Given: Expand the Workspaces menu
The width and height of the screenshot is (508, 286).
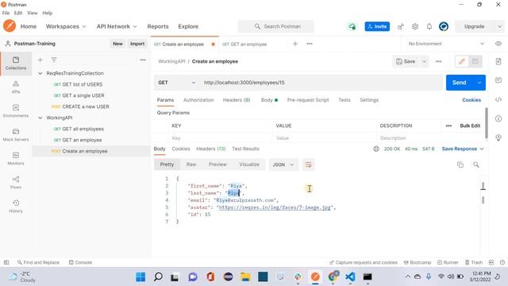Looking at the screenshot, I should click(x=66, y=26).
